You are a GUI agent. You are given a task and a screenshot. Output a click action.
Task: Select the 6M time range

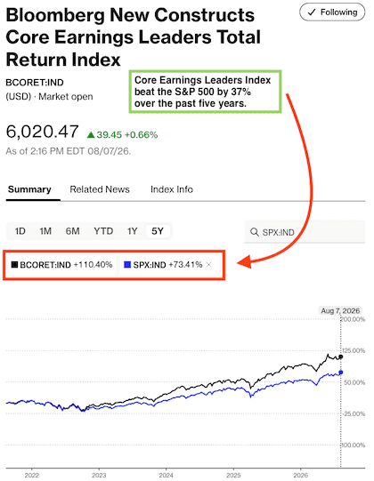tap(72, 231)
